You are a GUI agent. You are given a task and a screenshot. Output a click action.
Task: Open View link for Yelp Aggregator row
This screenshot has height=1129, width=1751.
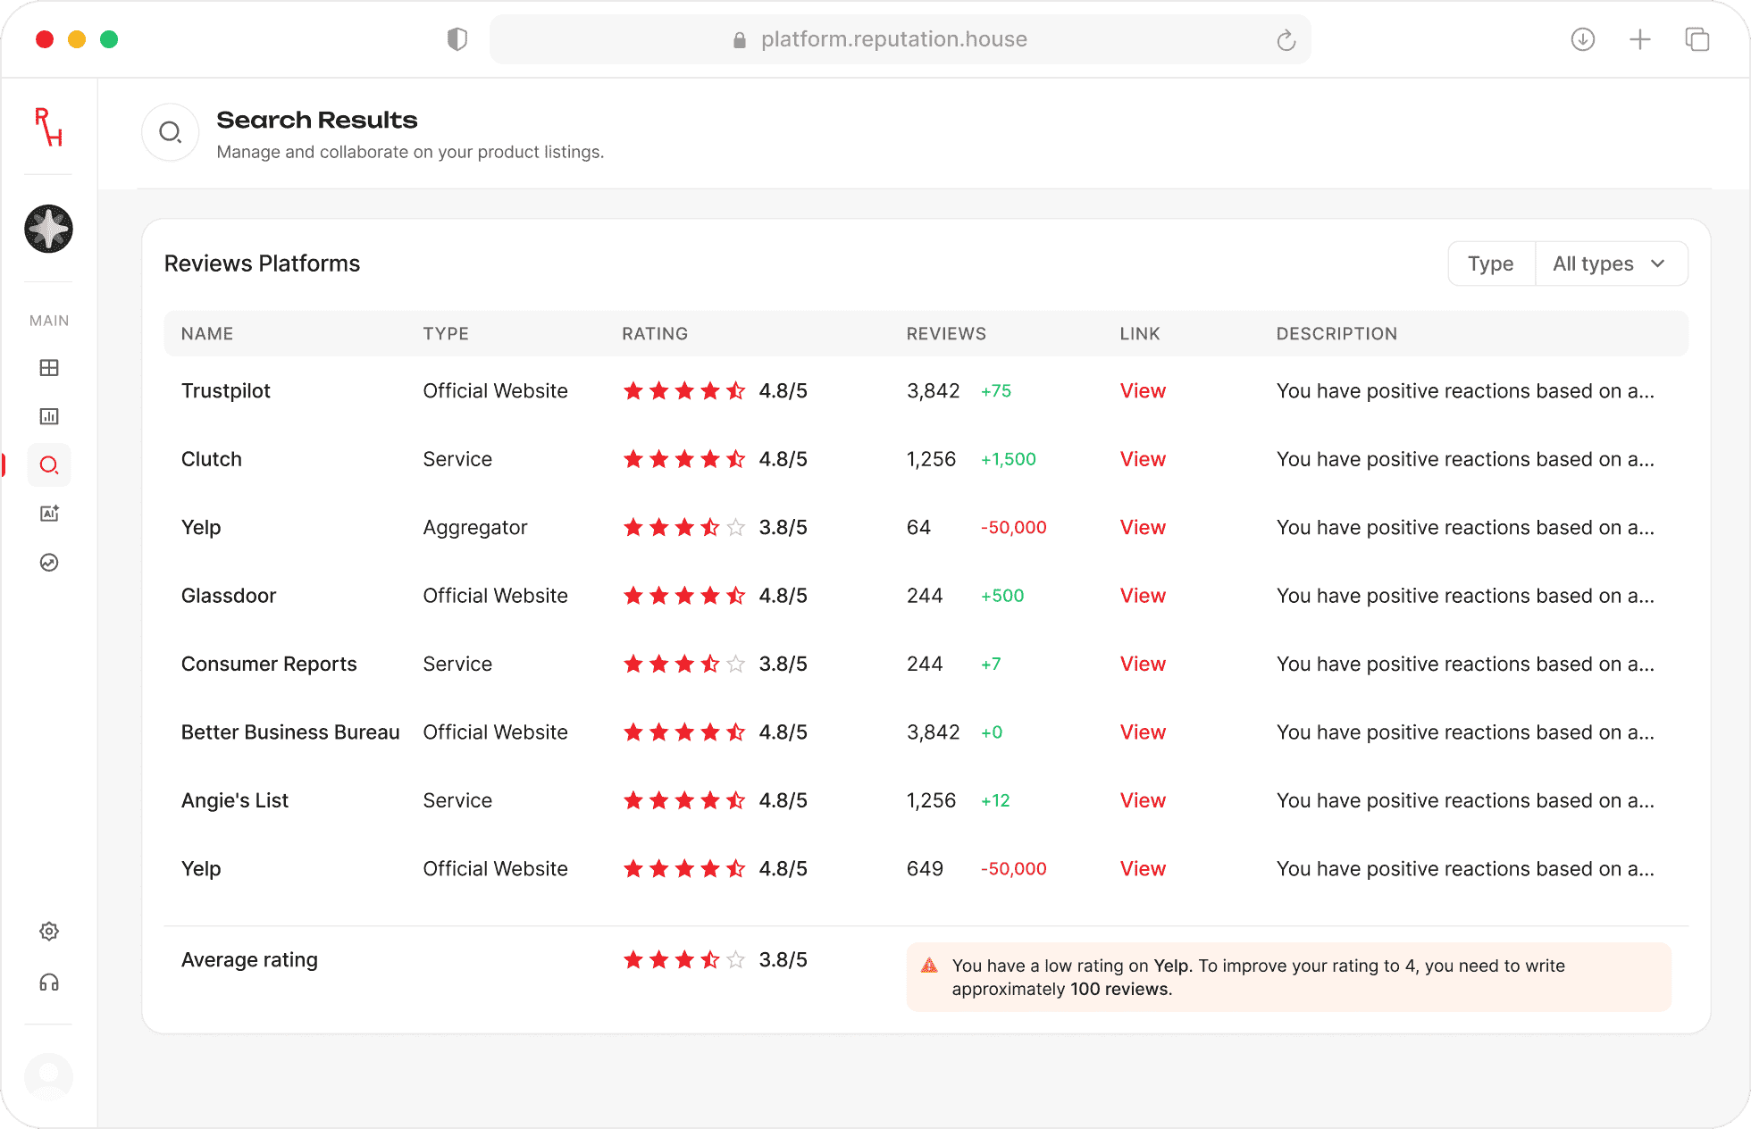pyautogui.click(x=1143, y=528)
